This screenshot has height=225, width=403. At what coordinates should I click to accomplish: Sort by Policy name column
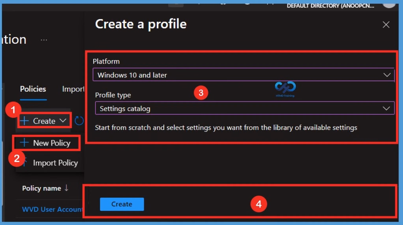pos(45,188)
